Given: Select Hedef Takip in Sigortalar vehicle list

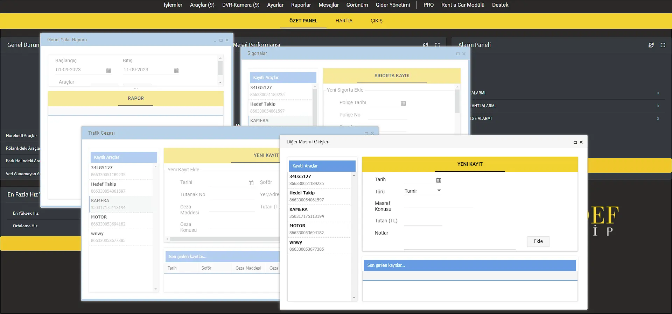Looking at the screenshot, I should [x=280, y=107].
